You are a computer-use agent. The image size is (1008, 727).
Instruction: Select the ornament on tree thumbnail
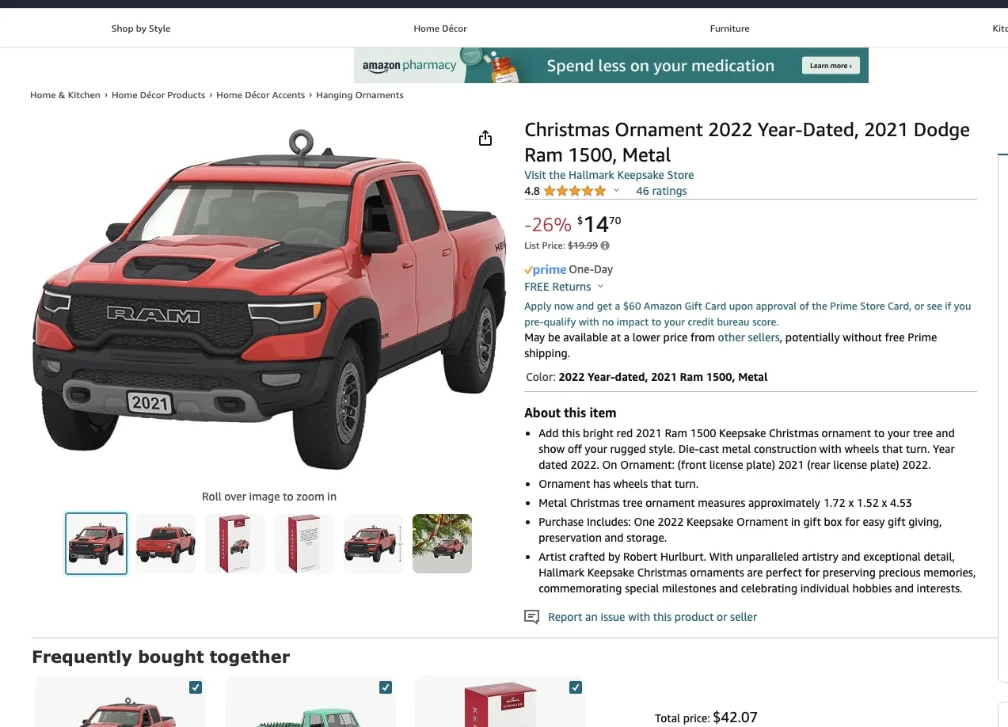tap(442, 543)
